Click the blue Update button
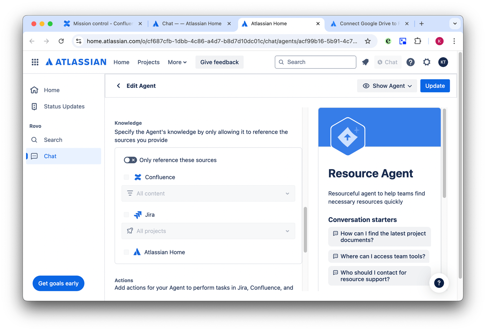486x331 pixels. point(435,86)
